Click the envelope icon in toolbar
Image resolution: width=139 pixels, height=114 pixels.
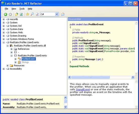pos(63,14)
